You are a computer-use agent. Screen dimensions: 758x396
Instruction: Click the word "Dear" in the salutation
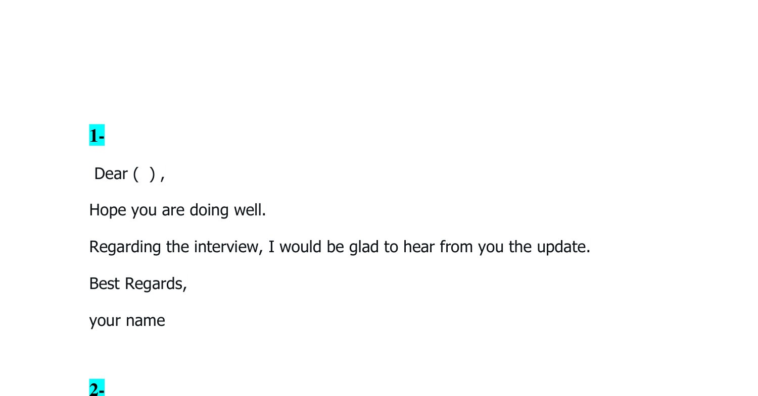111,174
